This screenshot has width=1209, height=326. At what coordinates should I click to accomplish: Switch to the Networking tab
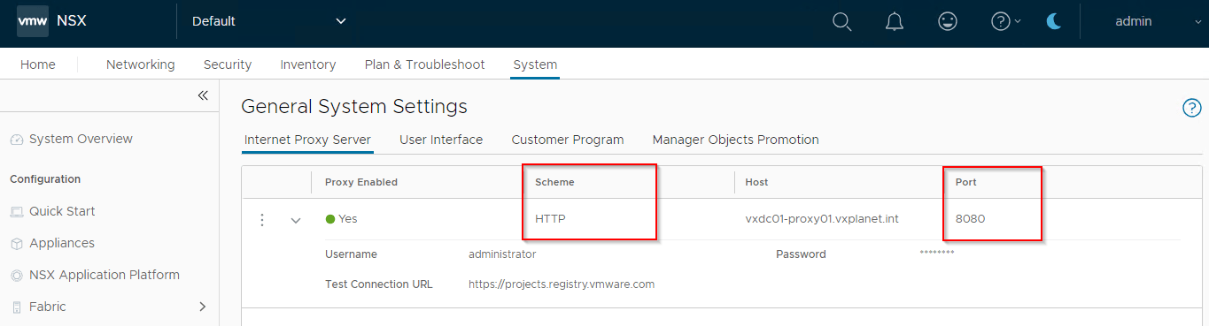(x=140, y=64)
